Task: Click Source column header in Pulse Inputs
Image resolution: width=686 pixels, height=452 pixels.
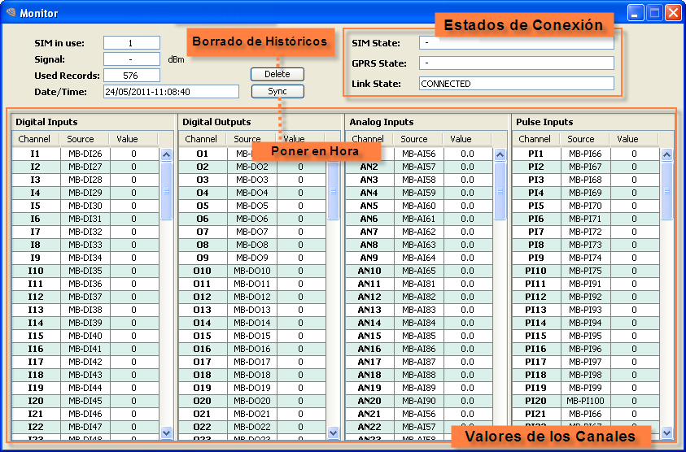Action: 581,140
